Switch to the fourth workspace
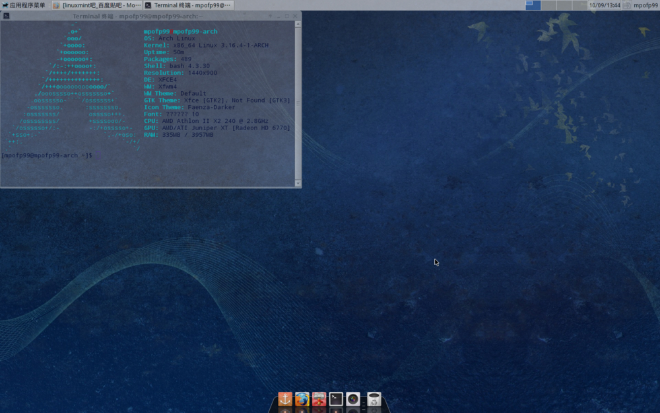This screenshot has height=413, width=660. pyautogui.click(x=579, y=5)
